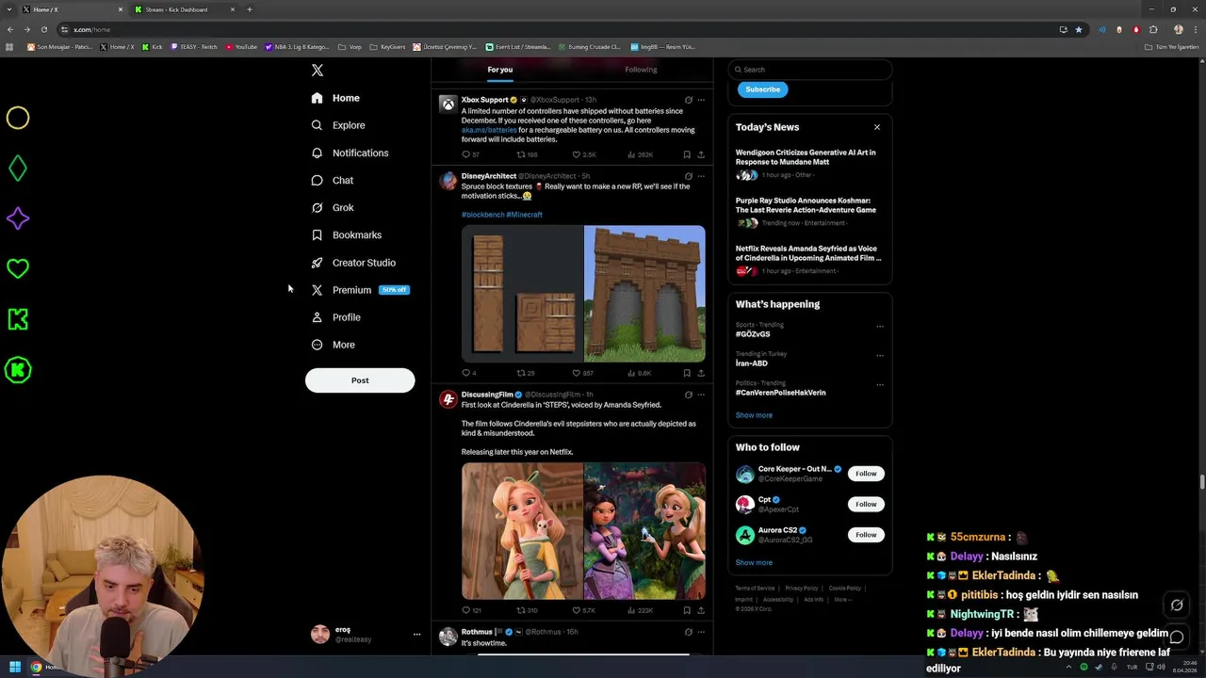Click the star bookmark icon in address bar
Viewport: 1206px width, 678px height.
1079,29
